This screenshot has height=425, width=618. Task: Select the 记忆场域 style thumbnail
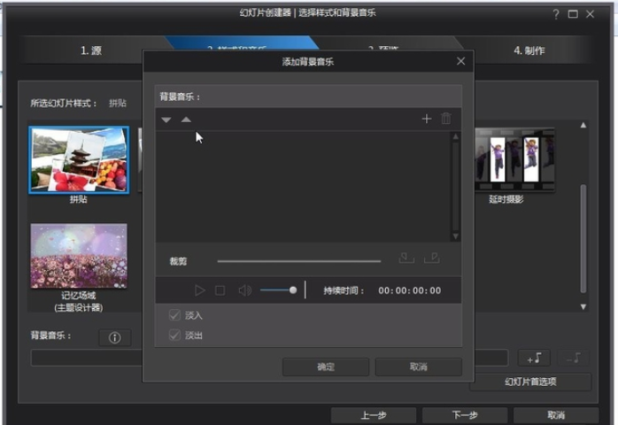click(x=79, y=256)
